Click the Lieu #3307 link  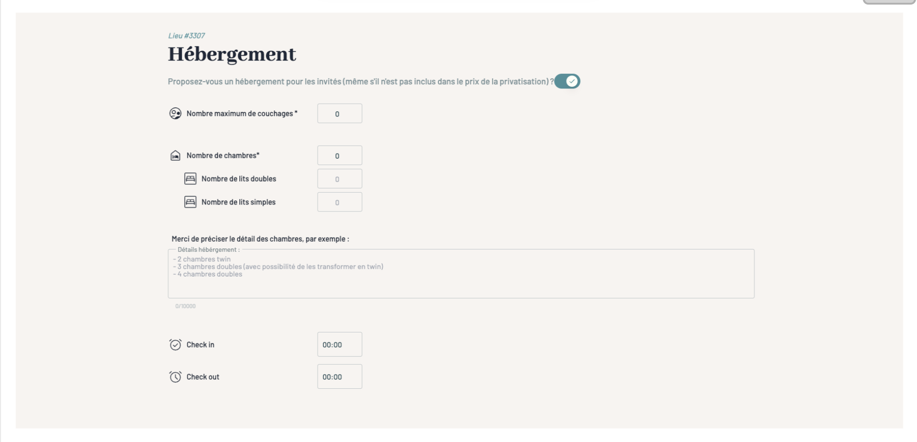click(187, 36)
